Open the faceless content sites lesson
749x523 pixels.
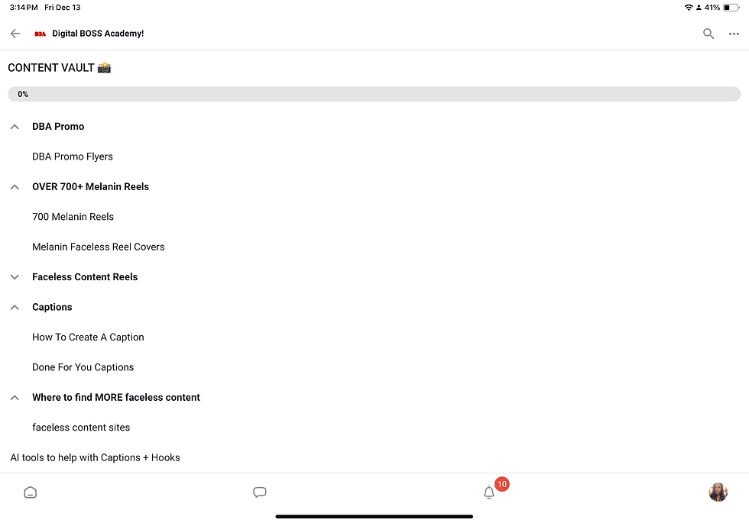[81, 427]
